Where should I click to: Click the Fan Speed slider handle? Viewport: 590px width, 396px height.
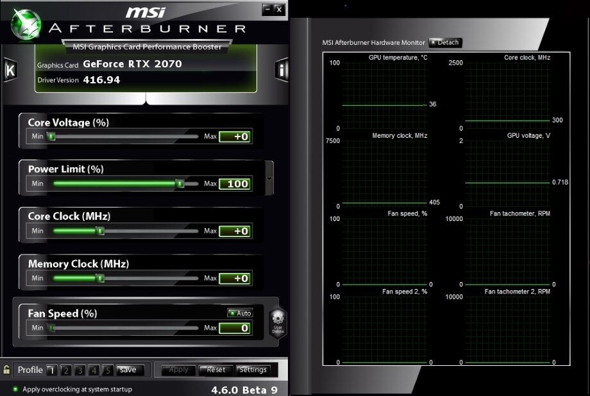tap(51, 328)
